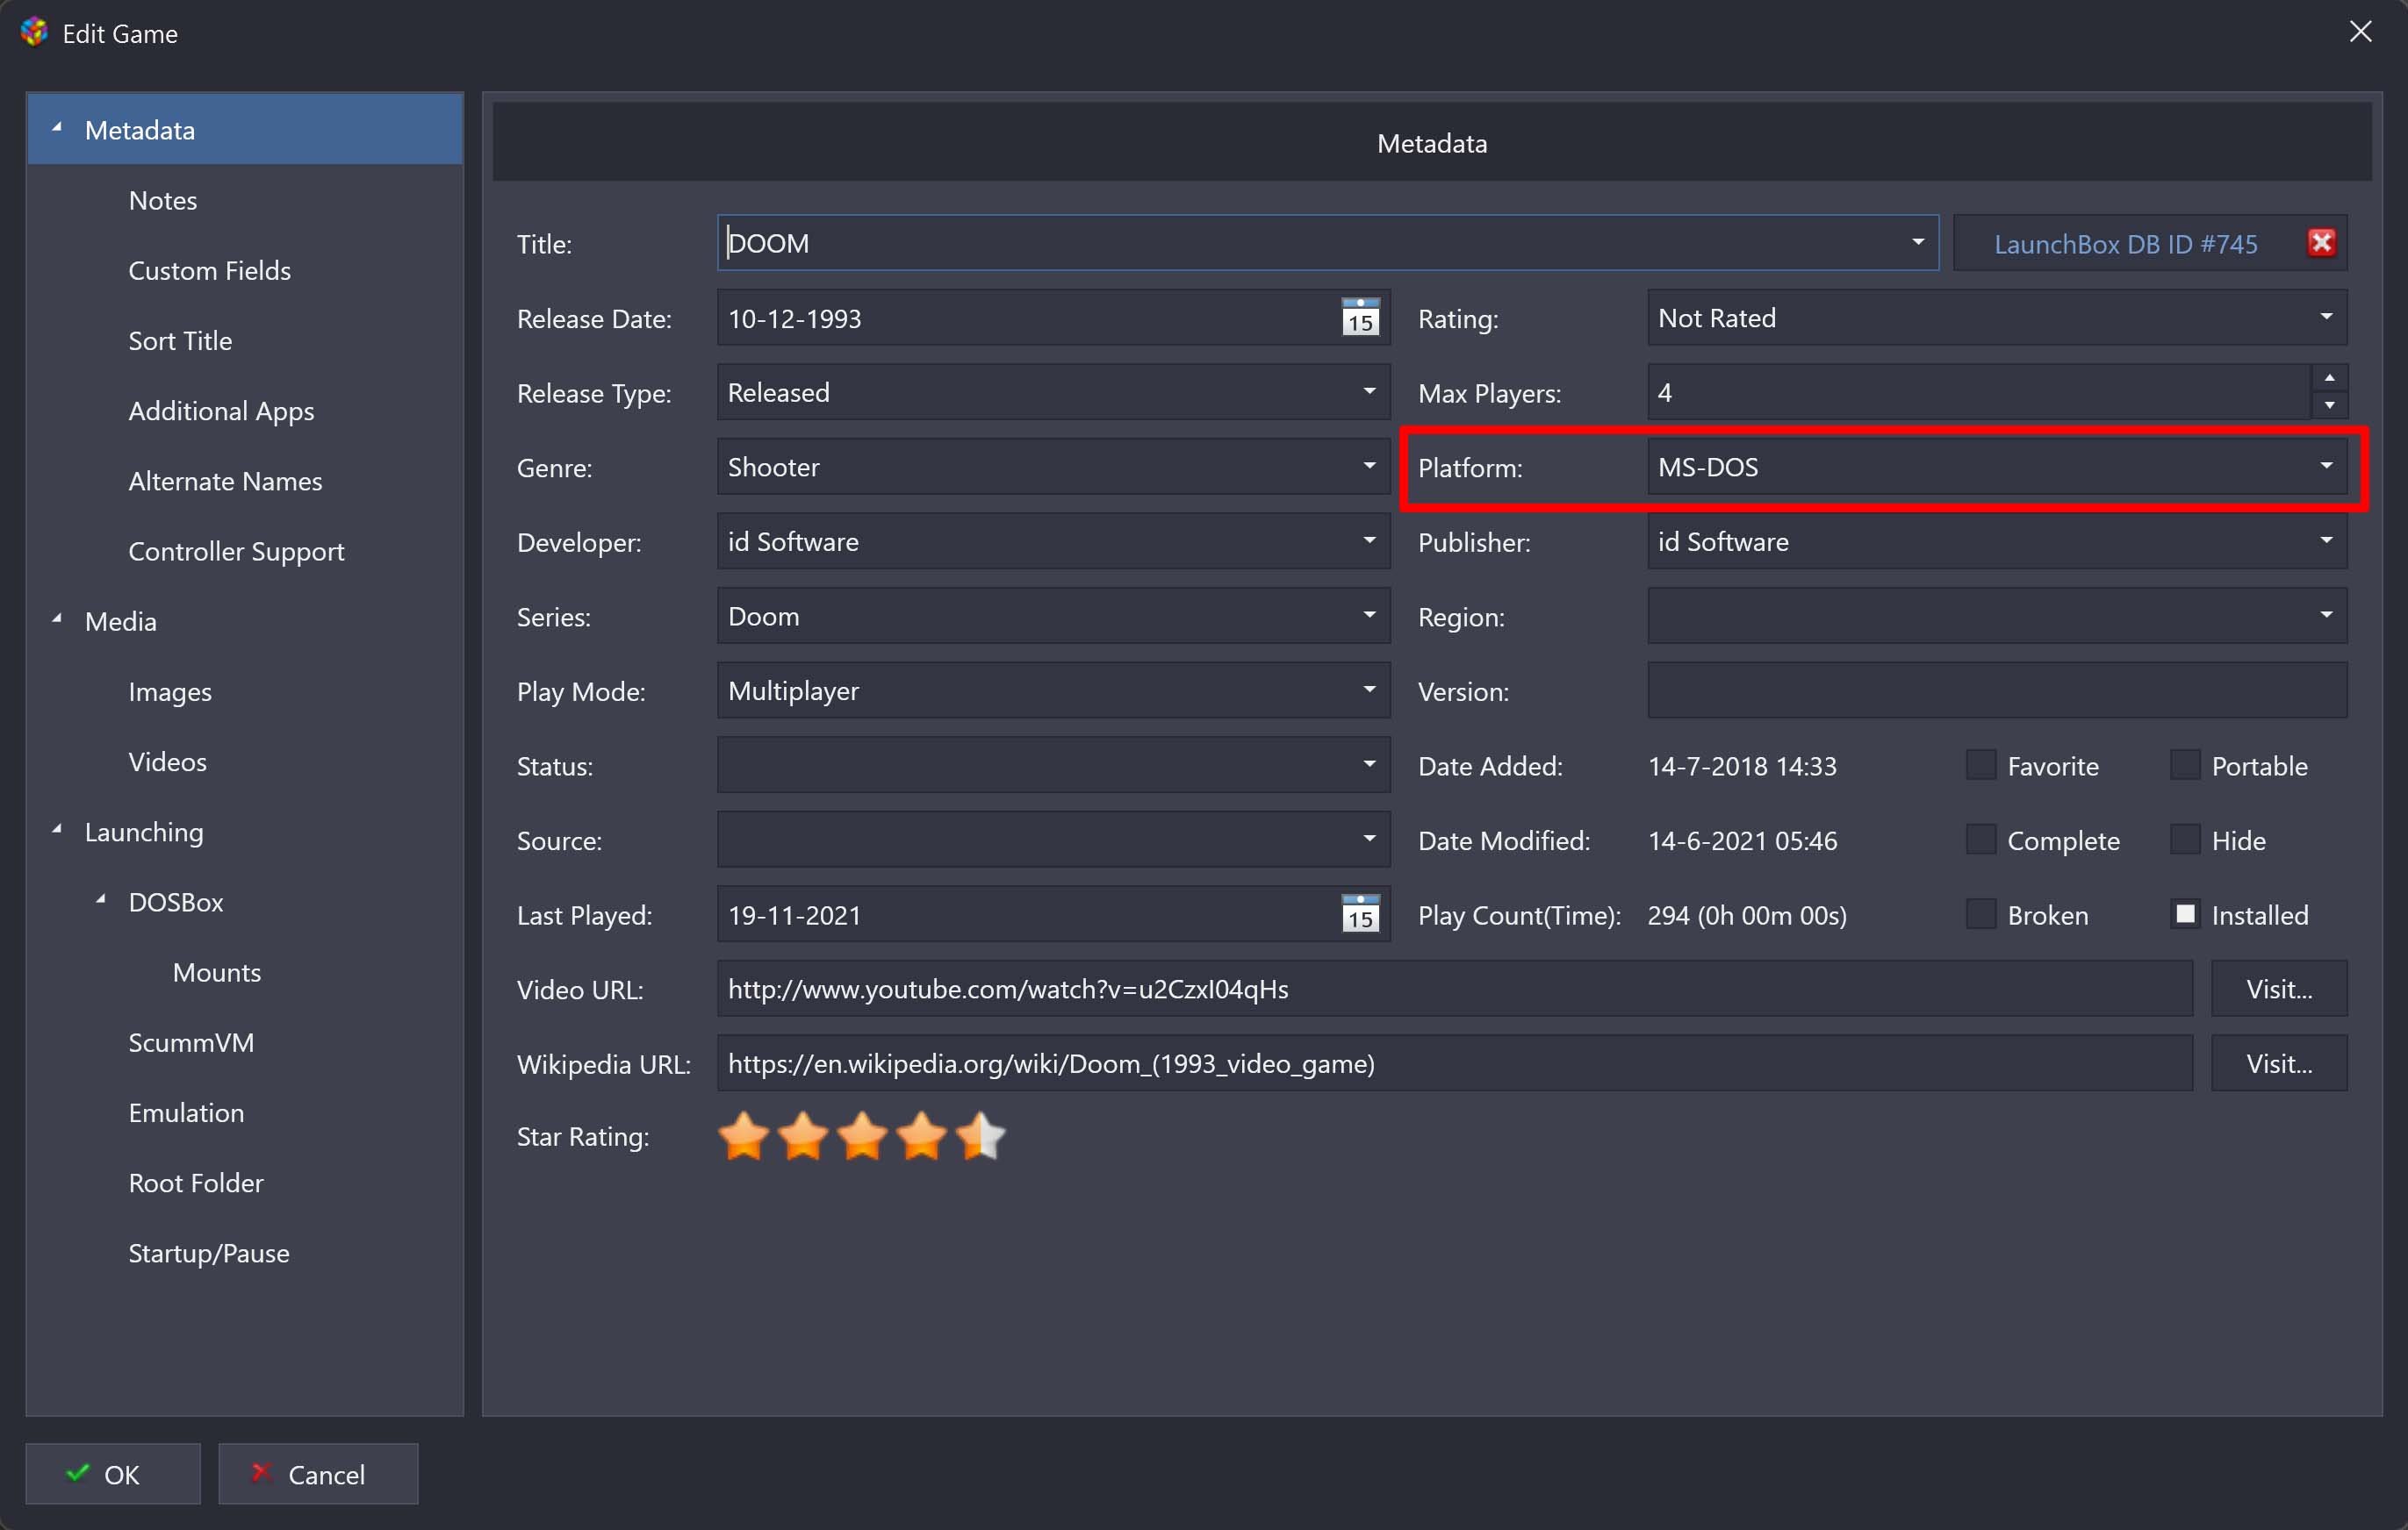Click the Version text field

(x=1997, y=690)
